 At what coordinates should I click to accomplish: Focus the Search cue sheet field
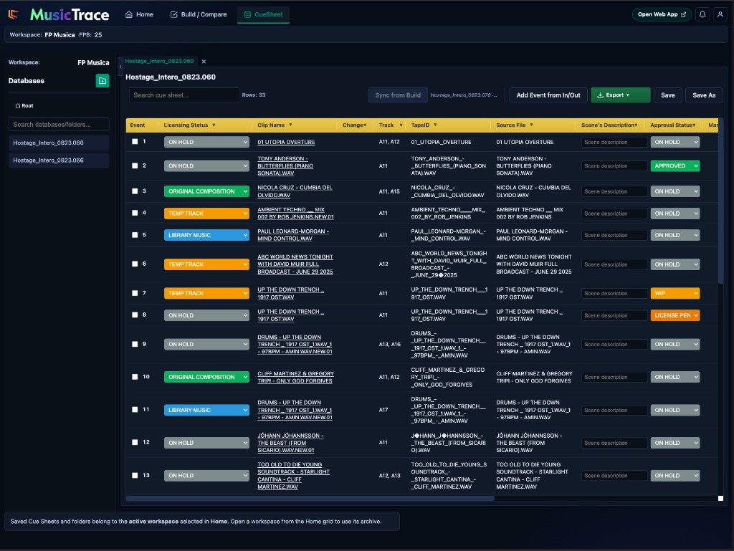(184, 95)
